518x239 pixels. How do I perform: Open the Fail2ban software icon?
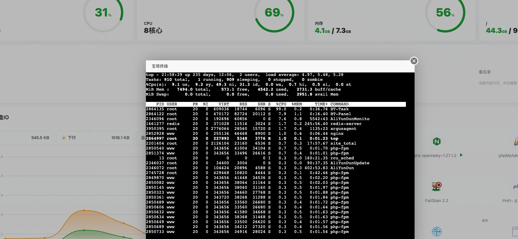[437, 186]
